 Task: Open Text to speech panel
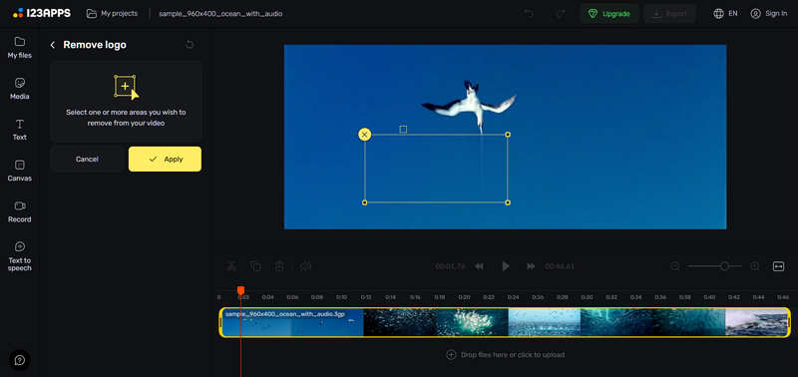19,256
